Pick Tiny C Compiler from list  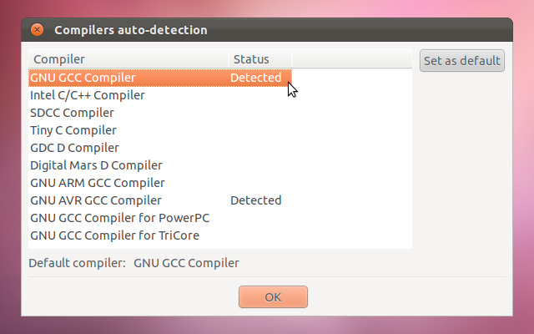point(73,130)
